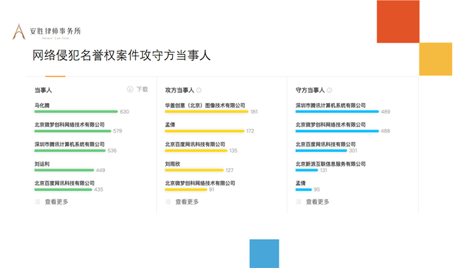Select 北京新浪互联信息服务有限公司 entry
The height and width of the screenshot is (268, 475).
(x=331, y=164)
